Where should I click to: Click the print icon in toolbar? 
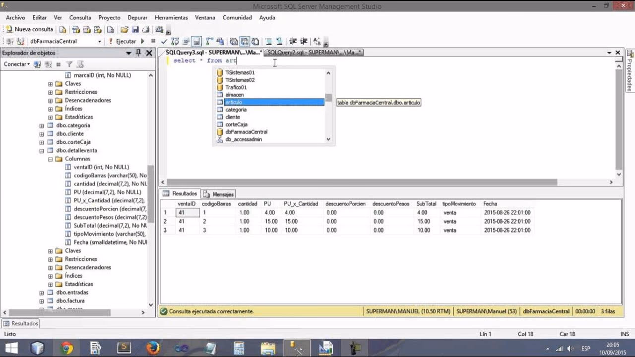pos(146,29)
